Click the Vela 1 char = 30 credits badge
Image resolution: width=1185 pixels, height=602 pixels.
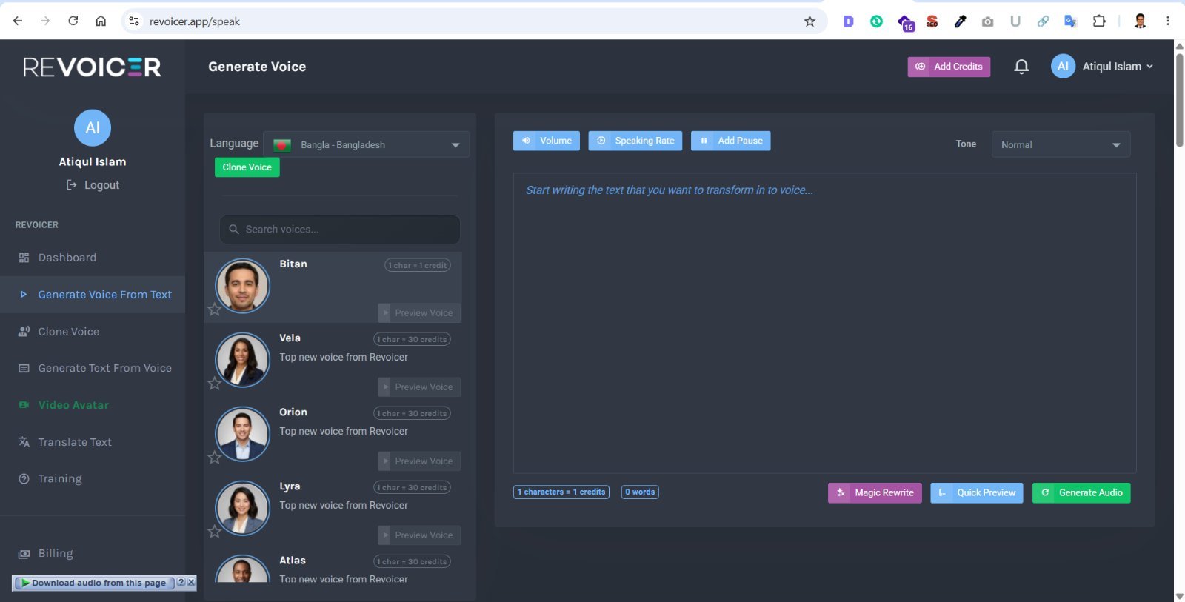[x=412, y=339]
